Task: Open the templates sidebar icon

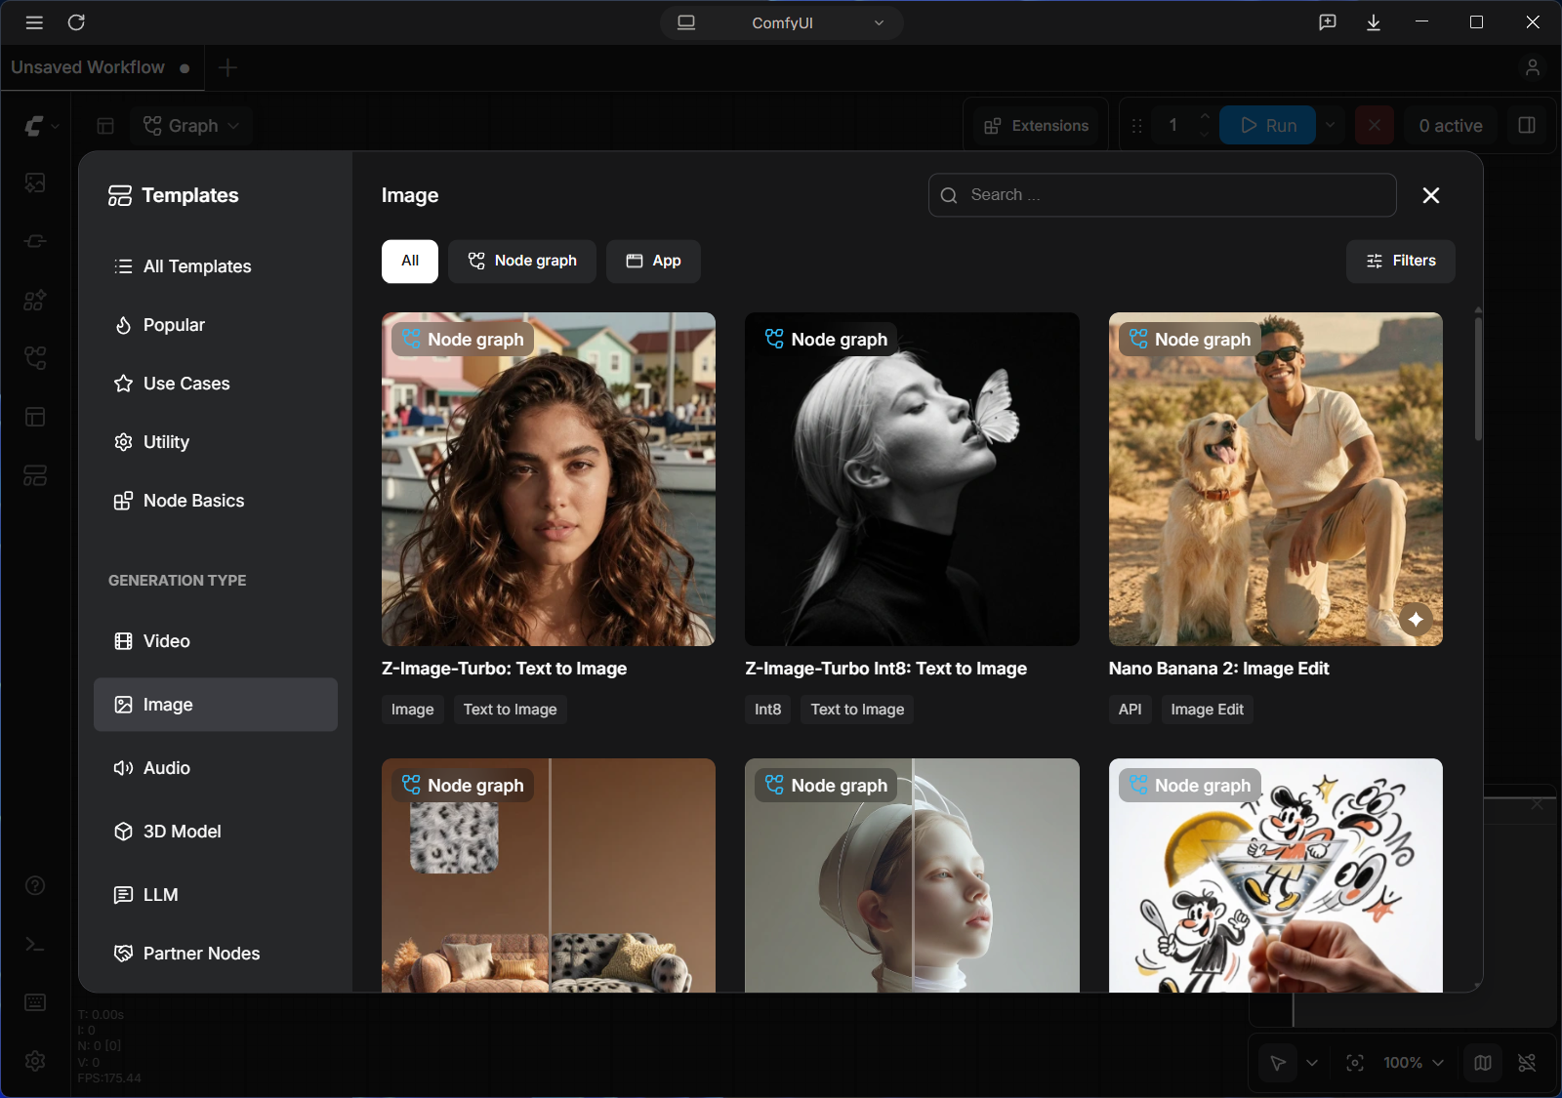Action: pos(35,475)
